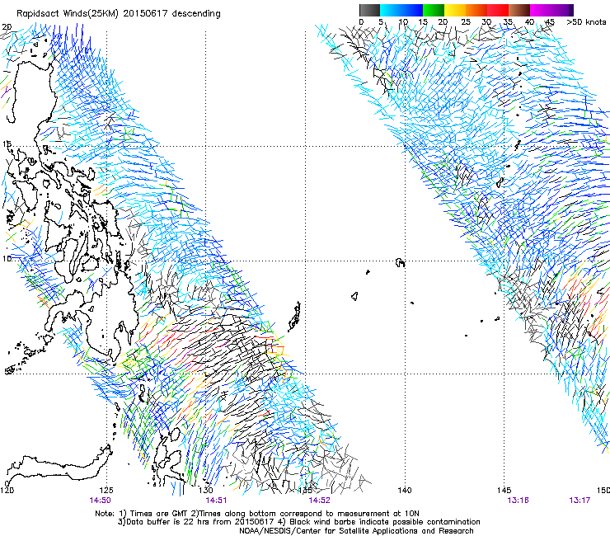Click the '20' latitude axis label

[7, 27]
